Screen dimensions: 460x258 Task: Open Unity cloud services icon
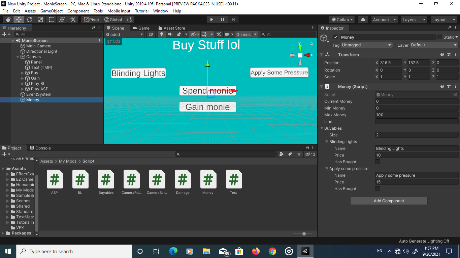click(363, 19)
